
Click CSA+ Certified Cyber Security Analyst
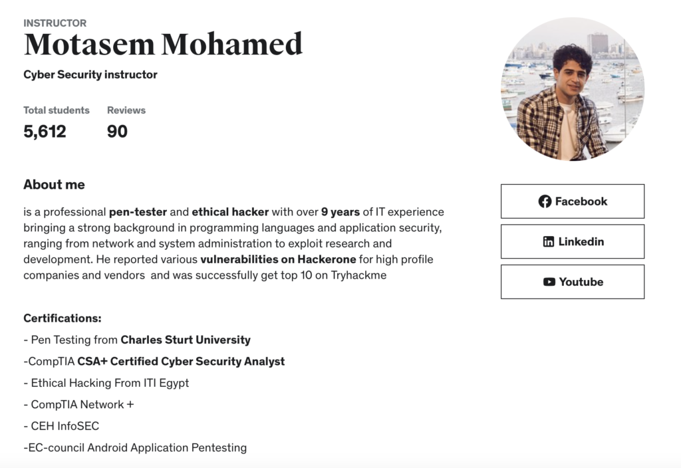pyautogui.click(x=181, y=362)
